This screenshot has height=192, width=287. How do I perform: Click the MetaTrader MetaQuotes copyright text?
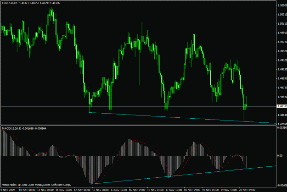pos(36,185)
